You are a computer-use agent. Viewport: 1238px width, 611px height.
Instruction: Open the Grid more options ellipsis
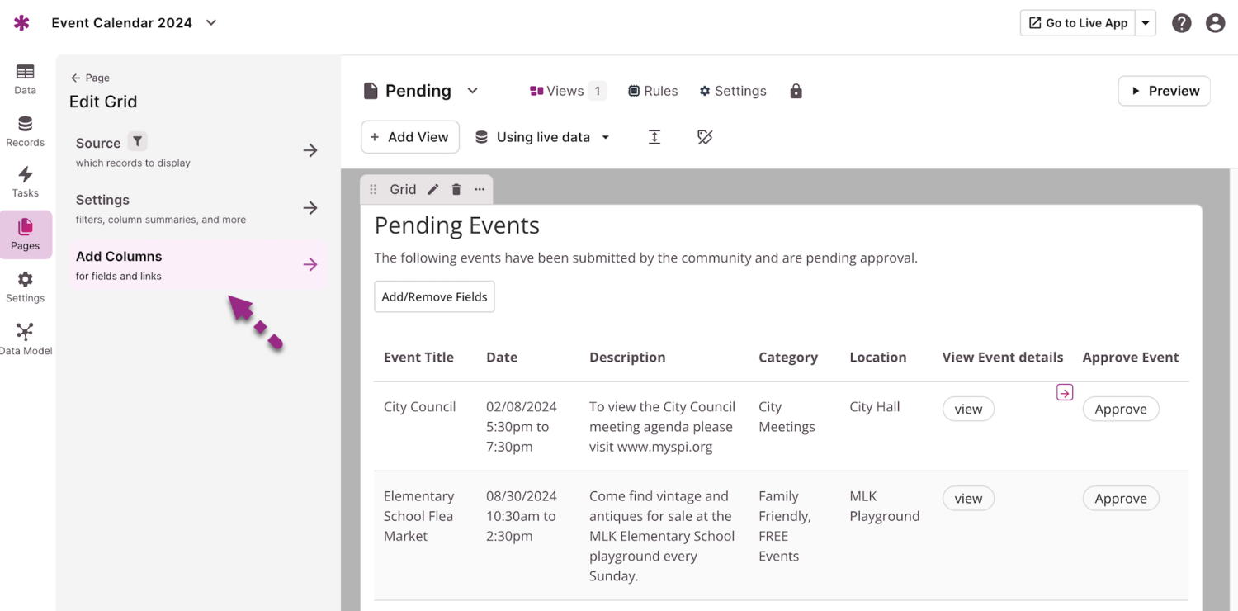[480, 190]
